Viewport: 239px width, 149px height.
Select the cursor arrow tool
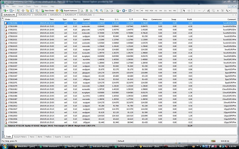click(x=184, y=11)
